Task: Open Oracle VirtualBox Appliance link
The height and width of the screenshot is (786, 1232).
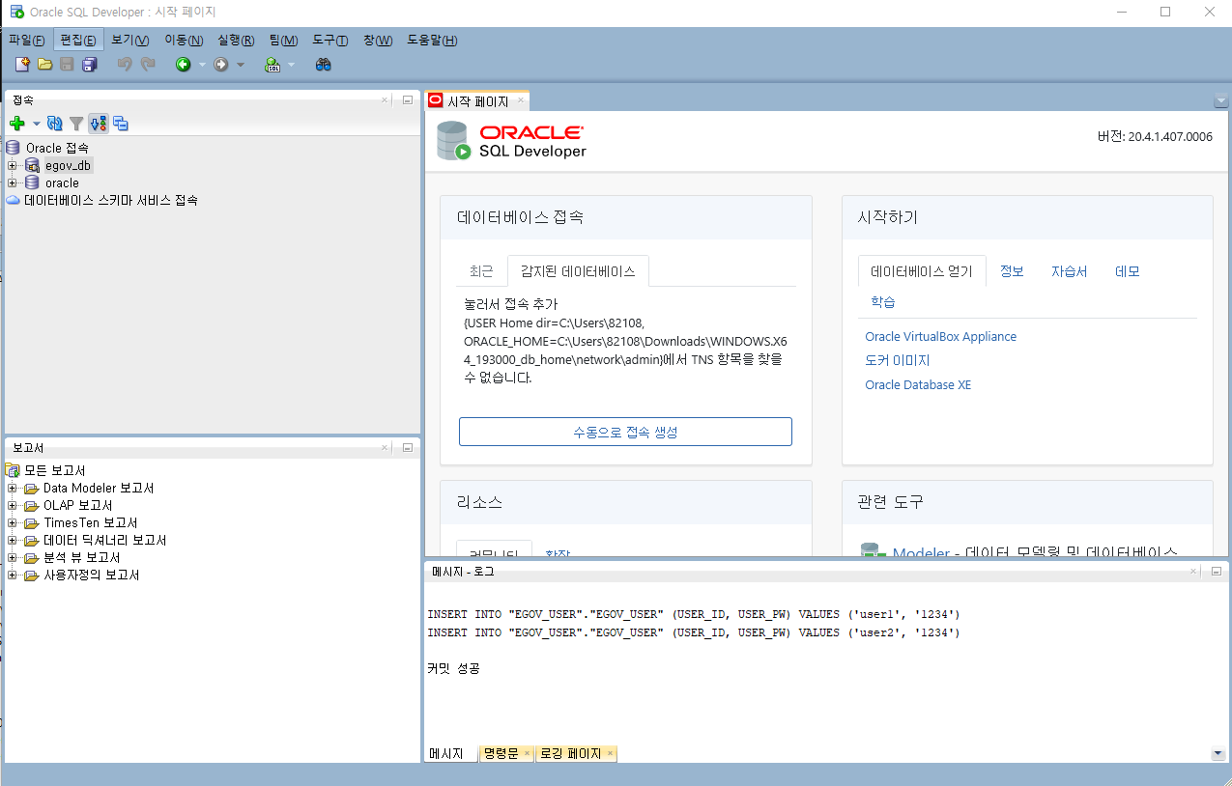Action: coord(940,337)
